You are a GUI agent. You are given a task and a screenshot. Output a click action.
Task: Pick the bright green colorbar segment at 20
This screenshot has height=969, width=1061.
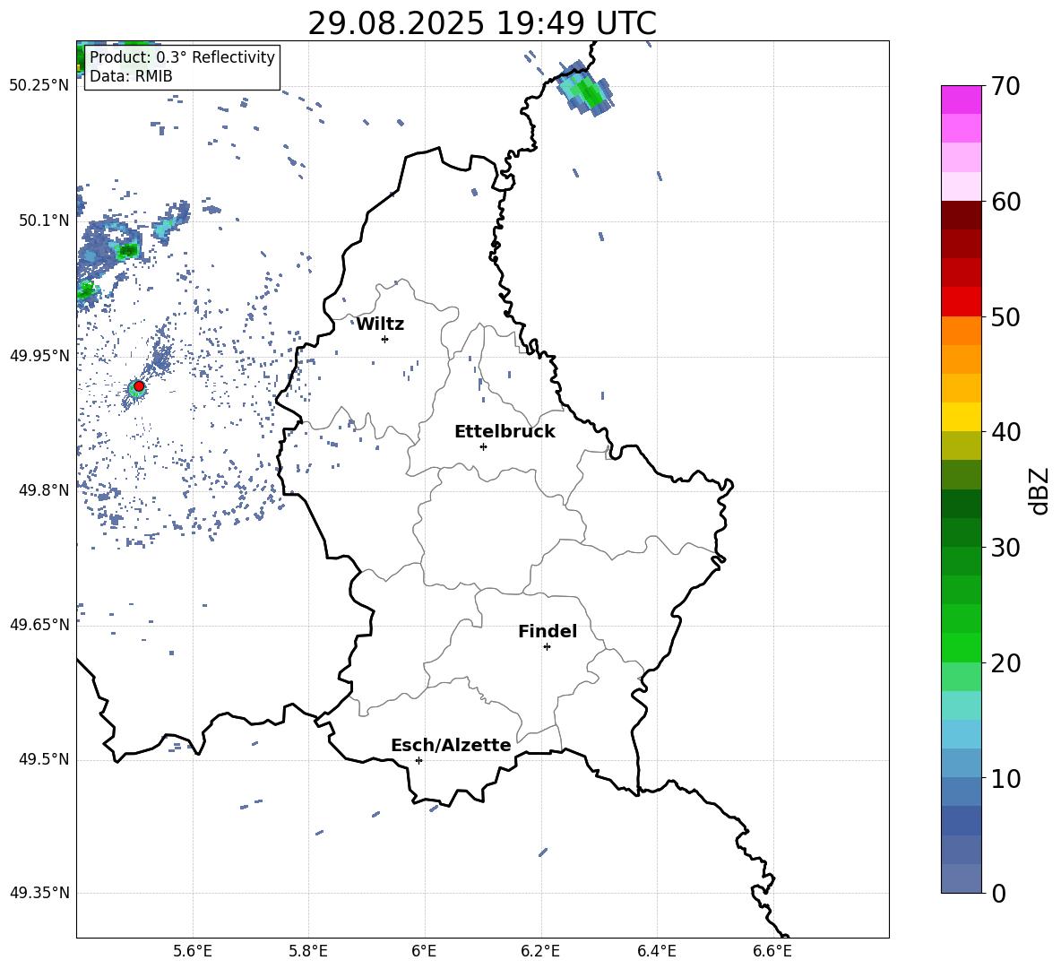(962, 647)
